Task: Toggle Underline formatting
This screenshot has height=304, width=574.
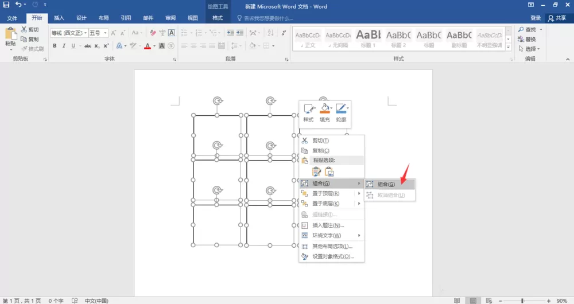Action: tap(73, 46)
